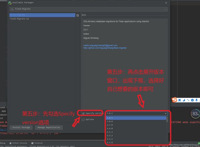Choose version 2.7.0 from the list
Image resolution: width=200 pixels, height=147 pixels.
(x=136, y=125)
